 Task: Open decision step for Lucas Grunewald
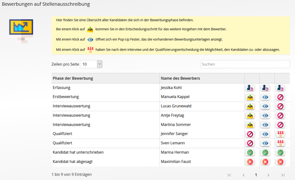tap(250, 106)
